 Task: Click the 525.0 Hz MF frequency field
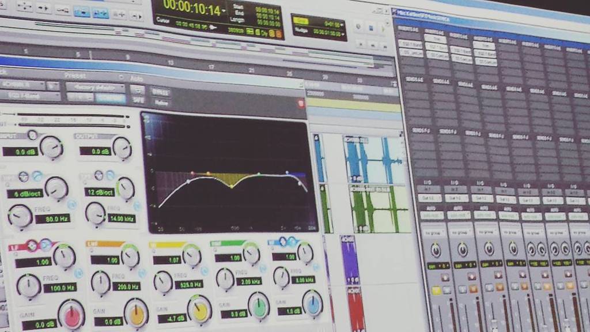coord(190,284)
